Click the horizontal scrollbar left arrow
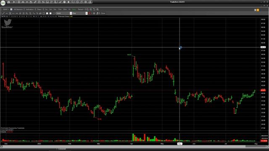269x151 pixels. tap(1, 146)
